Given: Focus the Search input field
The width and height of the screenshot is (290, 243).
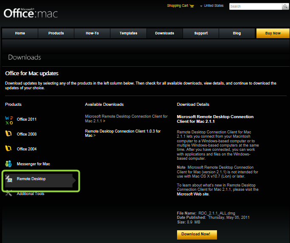Looking at the screenshot, I should (x=256, y=6).
